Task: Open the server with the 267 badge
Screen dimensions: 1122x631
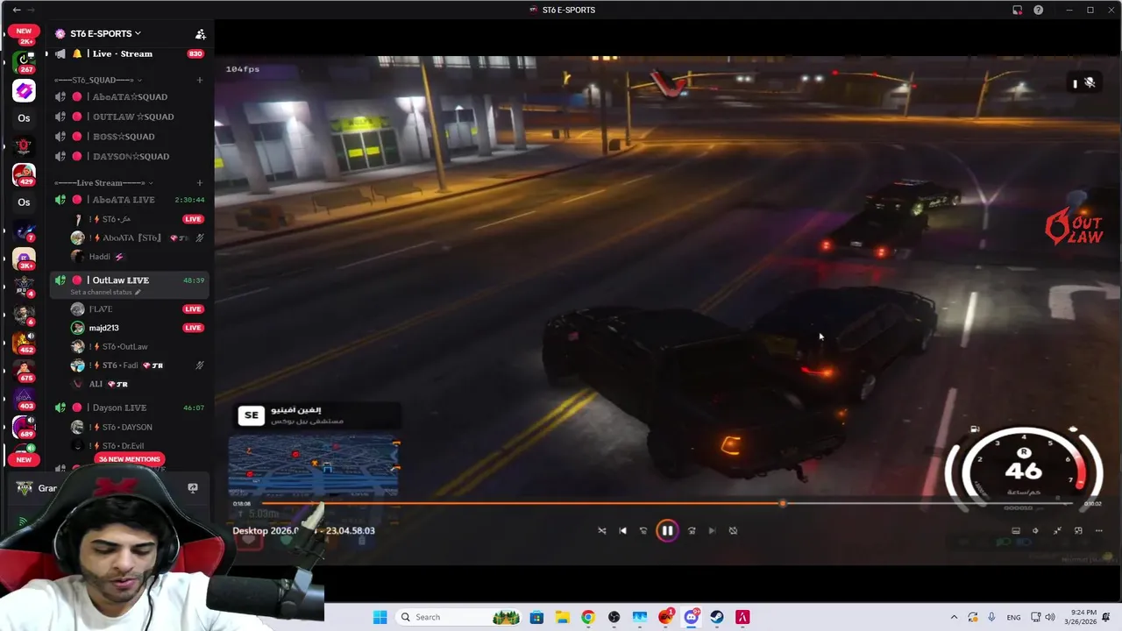Action: point(24,61)
